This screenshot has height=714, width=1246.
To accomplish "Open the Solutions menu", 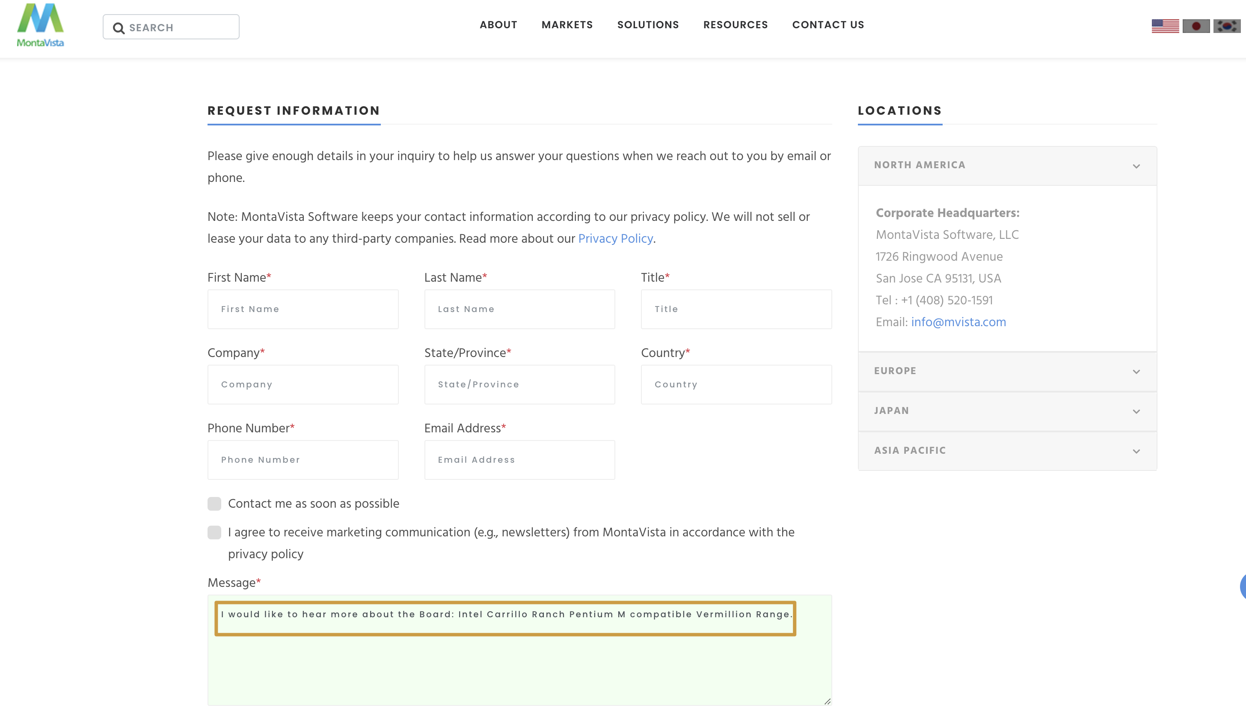I will coord(647,25).
